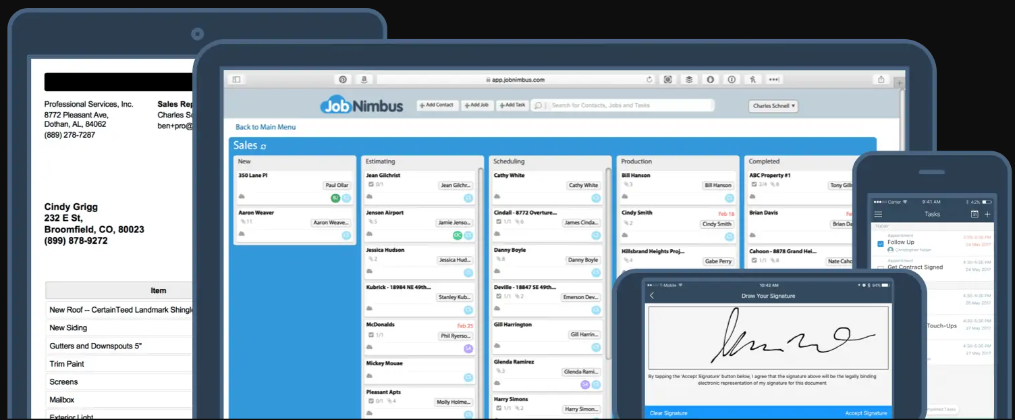Click the Search for Contacts, Jobs and Tasks field

pyautogui.click(x=622, y=105)
